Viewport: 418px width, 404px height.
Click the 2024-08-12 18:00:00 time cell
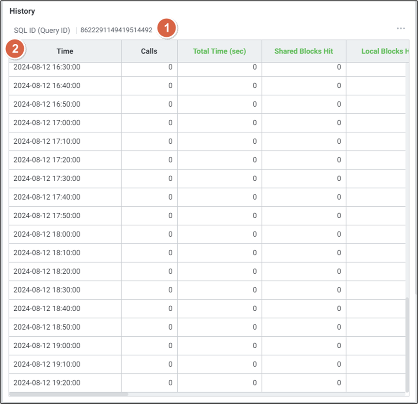tap(47, 234)
